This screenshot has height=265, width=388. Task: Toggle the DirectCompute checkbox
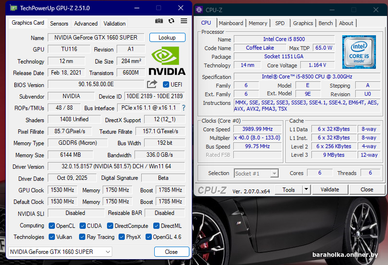coord(110,226)
